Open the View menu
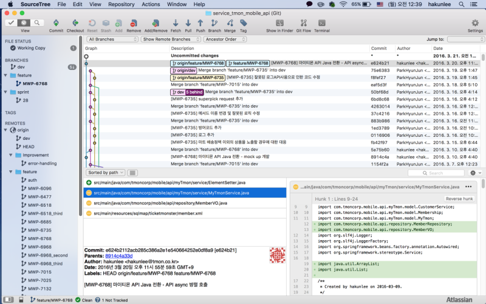486x304 pixels. tap(95, 4)
